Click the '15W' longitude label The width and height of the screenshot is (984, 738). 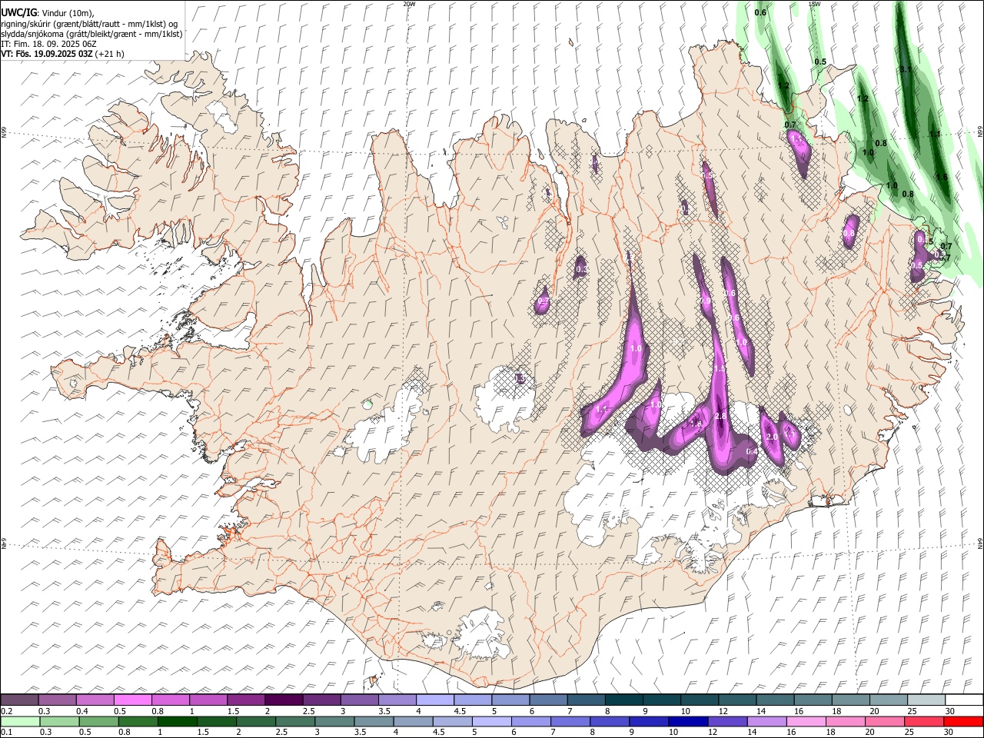tap(814, 4)
